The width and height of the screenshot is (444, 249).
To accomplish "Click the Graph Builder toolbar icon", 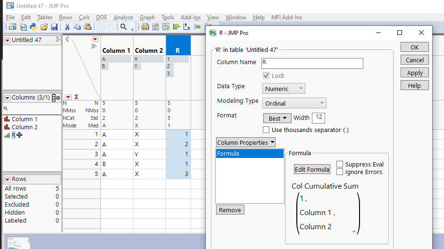I will 166,27.
